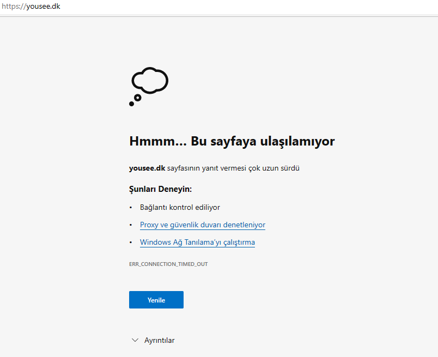Click the Yenile reload button
438x357 pixels.
pyautogui.click(x=156, y=300)
